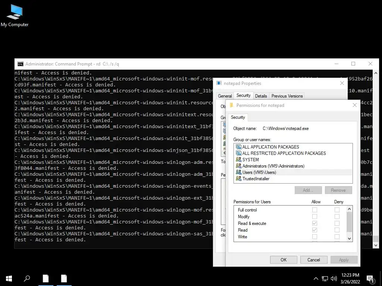Open the first blank-file taskbar app
382x286 pixels.
[x=46, y=279]
